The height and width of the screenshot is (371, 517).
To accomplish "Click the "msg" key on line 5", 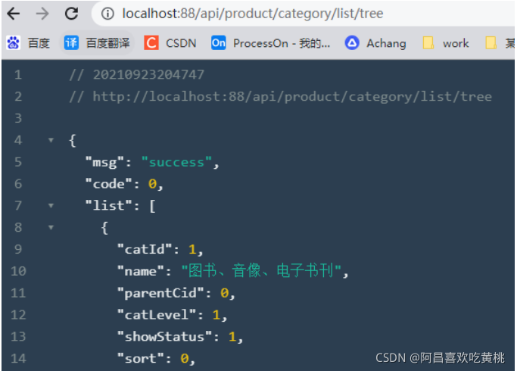I will tap(104, 162).
